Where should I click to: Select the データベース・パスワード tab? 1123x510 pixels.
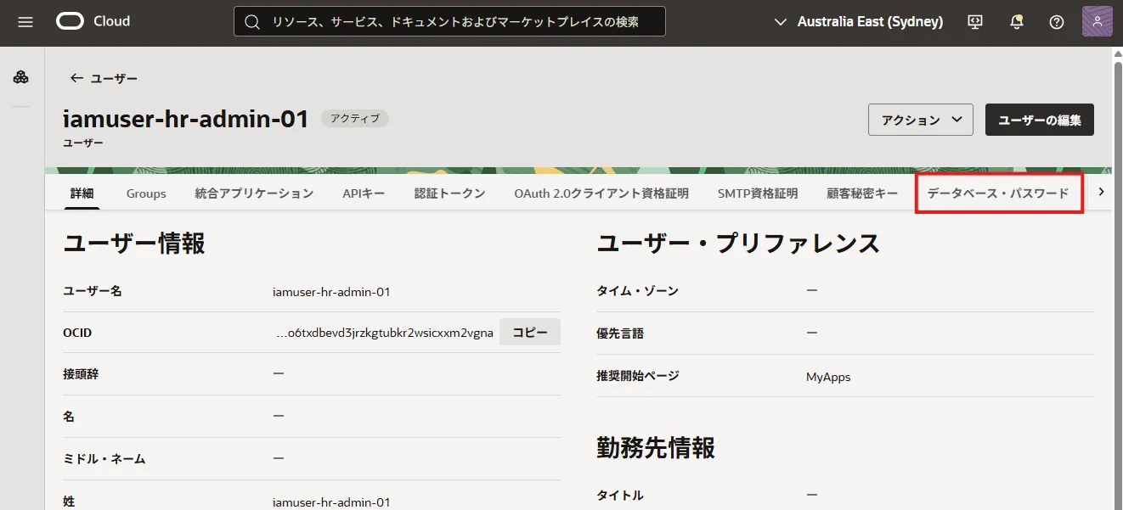click(998, 193)
